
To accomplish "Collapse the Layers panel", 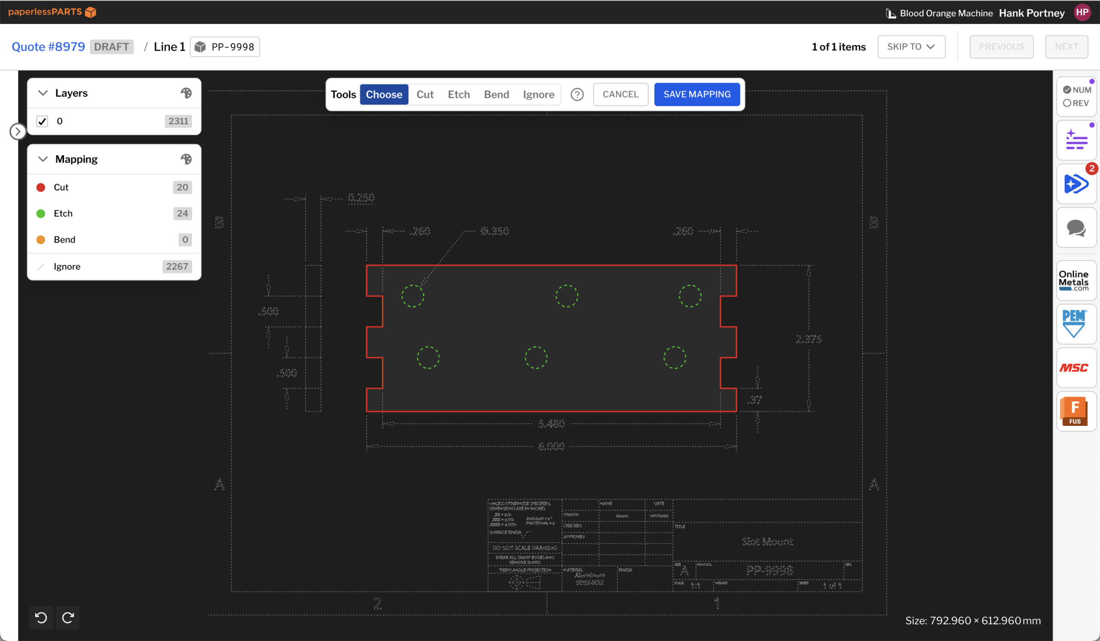I will coord(43,93).
